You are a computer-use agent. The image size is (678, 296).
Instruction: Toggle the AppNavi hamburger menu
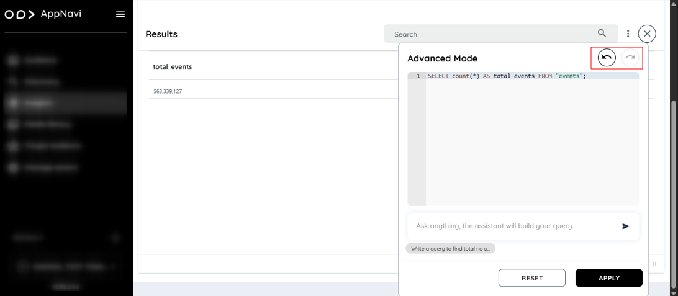(x=120, y=14)
